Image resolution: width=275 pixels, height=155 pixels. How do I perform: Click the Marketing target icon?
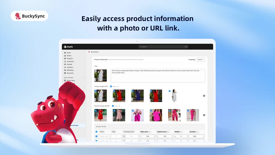[x=65, y=70]
